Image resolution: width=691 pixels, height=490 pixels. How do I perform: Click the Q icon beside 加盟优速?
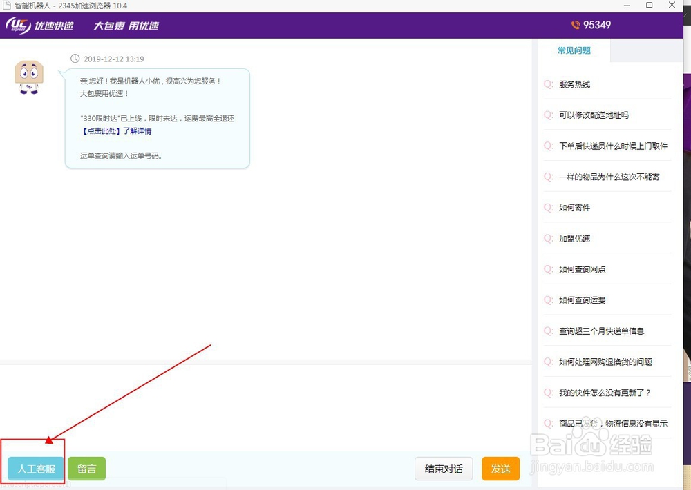click(x=548, y=238)
